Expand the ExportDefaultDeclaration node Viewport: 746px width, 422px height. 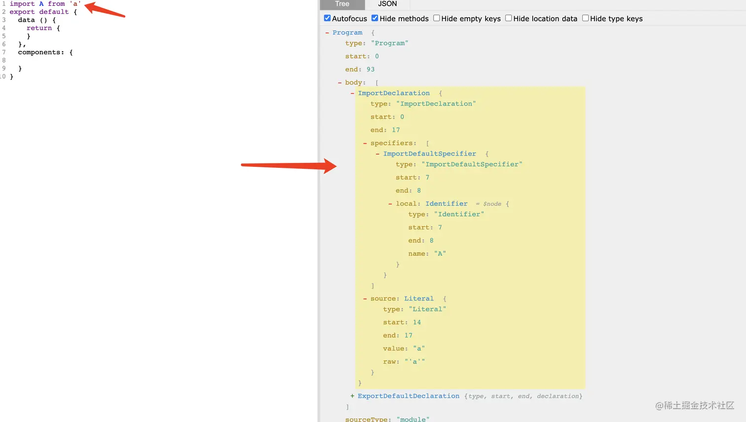352,396
